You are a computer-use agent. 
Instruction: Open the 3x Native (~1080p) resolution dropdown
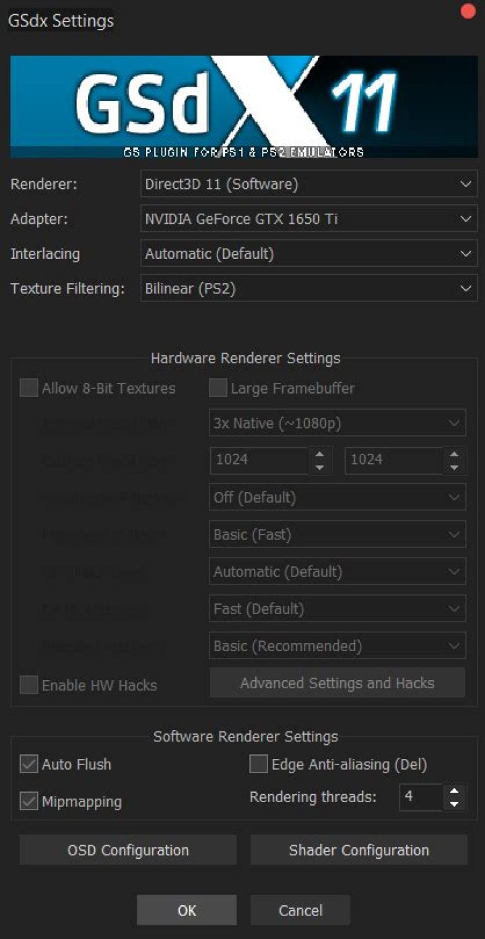click(337, 423)
